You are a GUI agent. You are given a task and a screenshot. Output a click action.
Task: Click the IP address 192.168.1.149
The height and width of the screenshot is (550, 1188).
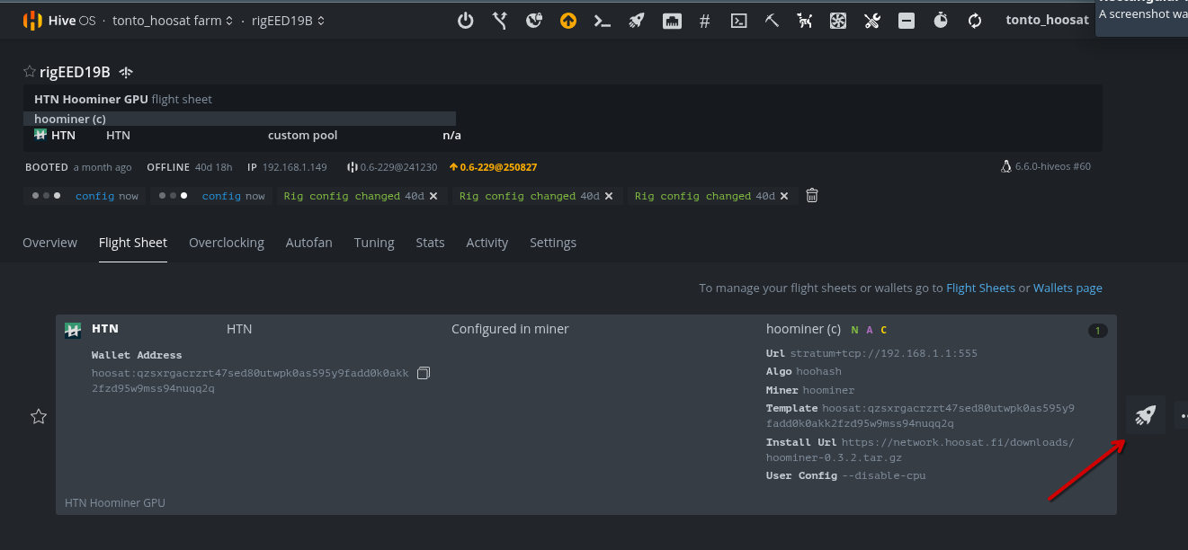pos(295,167)
